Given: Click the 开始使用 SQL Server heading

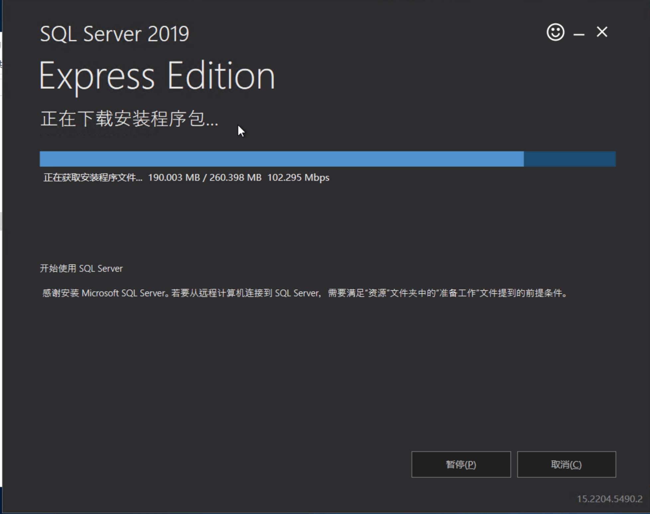Looking at the screenshot, I should point(81,268).
